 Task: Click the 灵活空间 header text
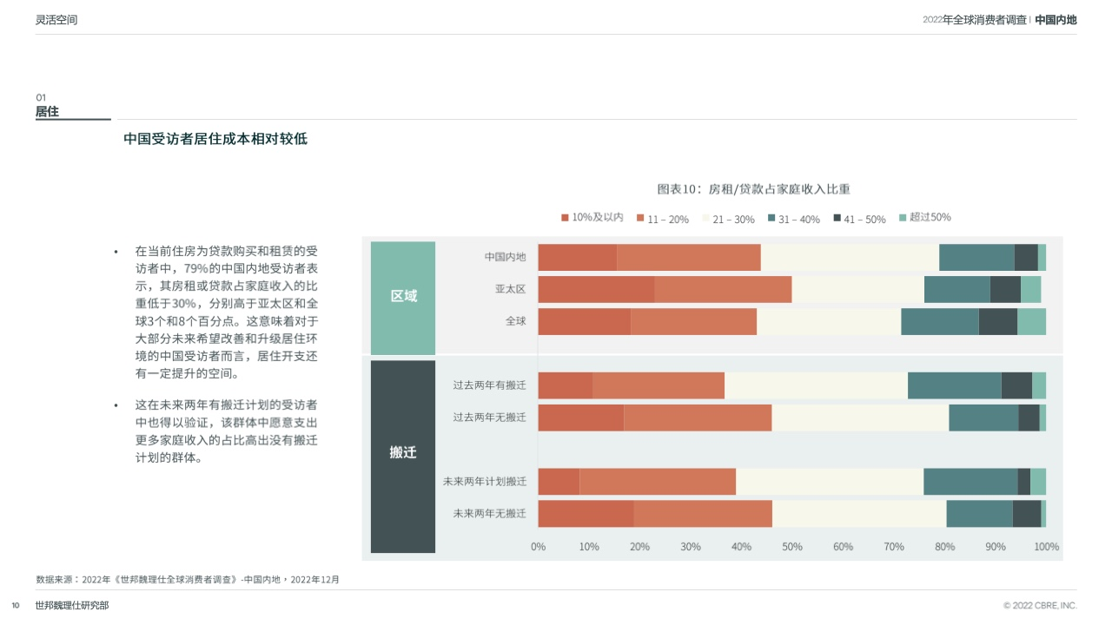click(56, 19)
